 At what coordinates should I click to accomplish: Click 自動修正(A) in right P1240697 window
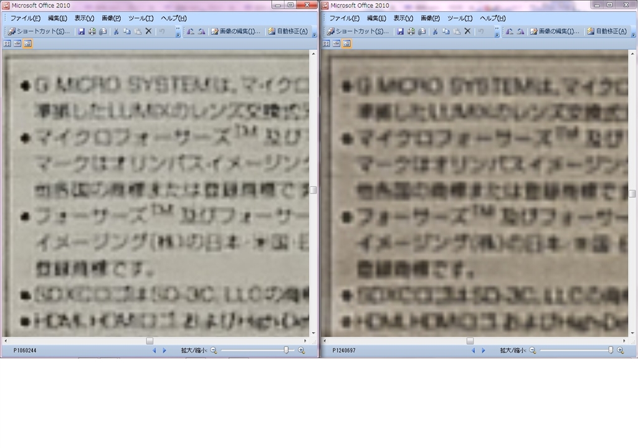[607, 31]
